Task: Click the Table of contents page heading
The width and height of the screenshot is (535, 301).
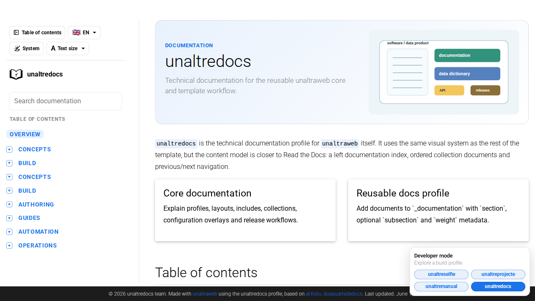Action: (x=206, y=273)
